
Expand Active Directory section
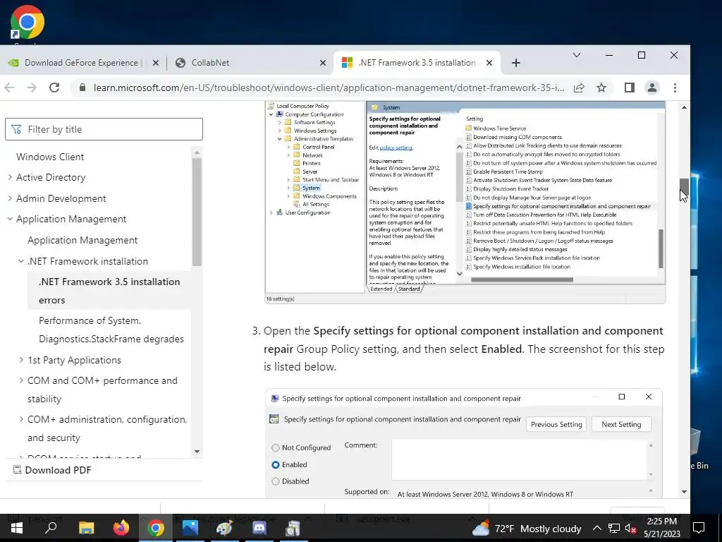pos(51,177)
